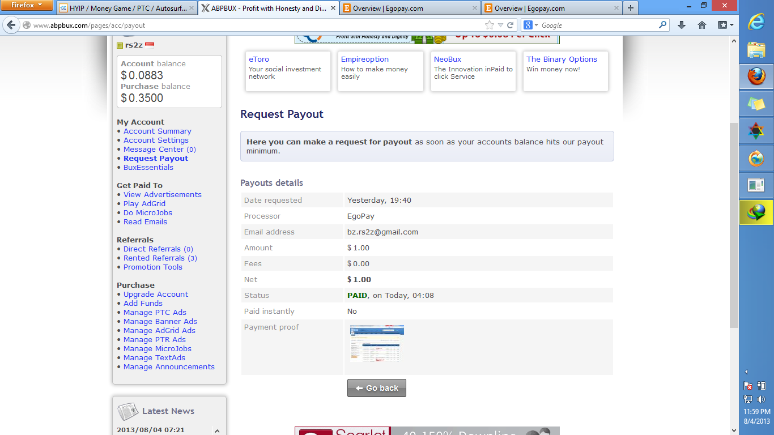Open the payment proof thumbnail
774x435 pixels.
pos(377,344)
